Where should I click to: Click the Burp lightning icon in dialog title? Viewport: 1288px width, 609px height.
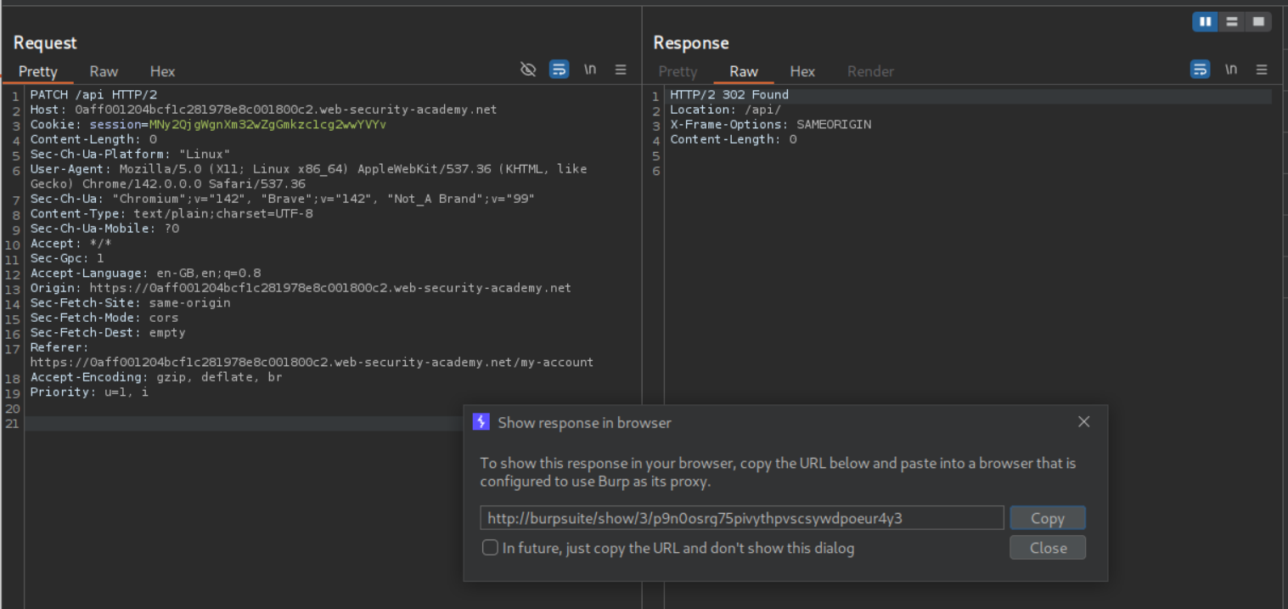[481, 422]
